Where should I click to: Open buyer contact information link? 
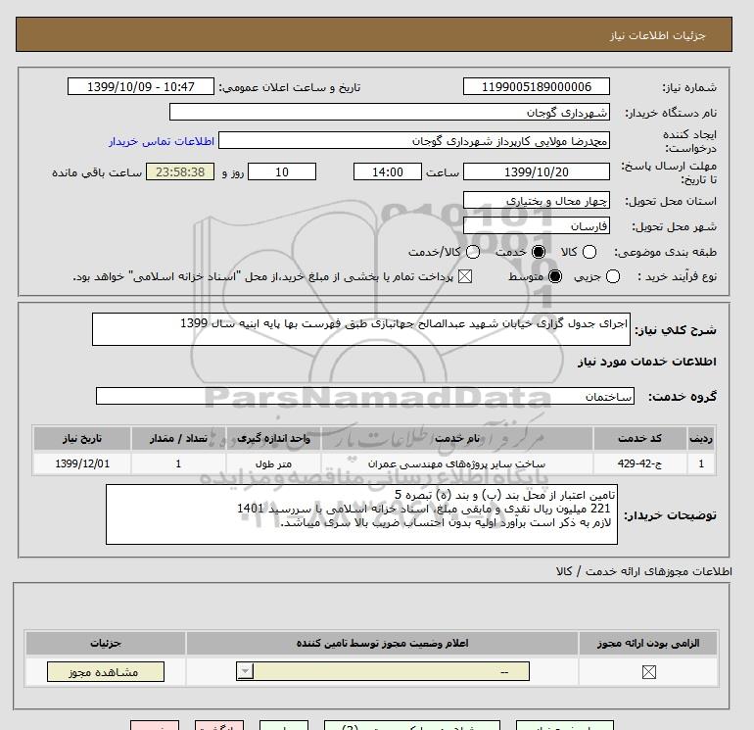click(x=162, y=141)
